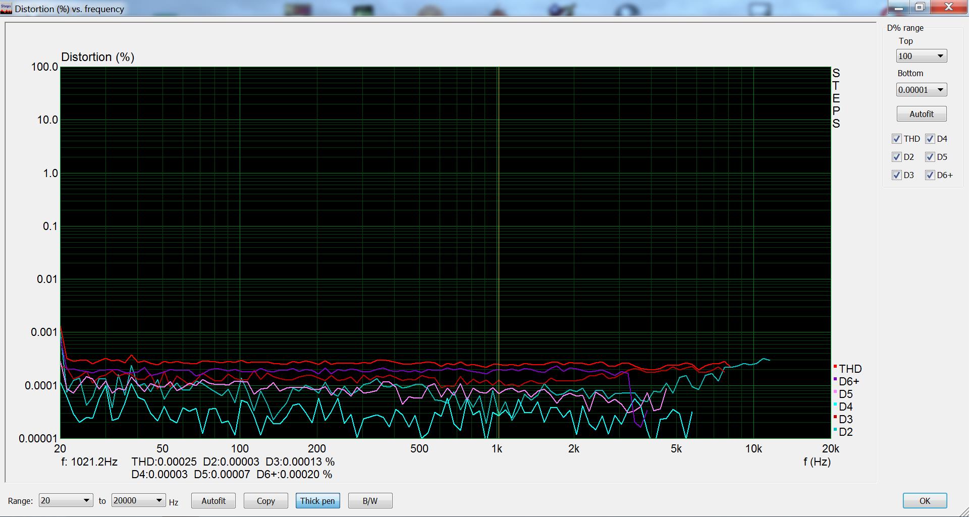
Task: Toggle the D6+ curve checkbox
Action: [x=930, y=175]
